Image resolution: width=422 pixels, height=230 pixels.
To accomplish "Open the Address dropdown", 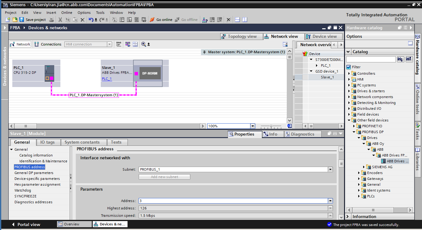I will coord(330,201).
